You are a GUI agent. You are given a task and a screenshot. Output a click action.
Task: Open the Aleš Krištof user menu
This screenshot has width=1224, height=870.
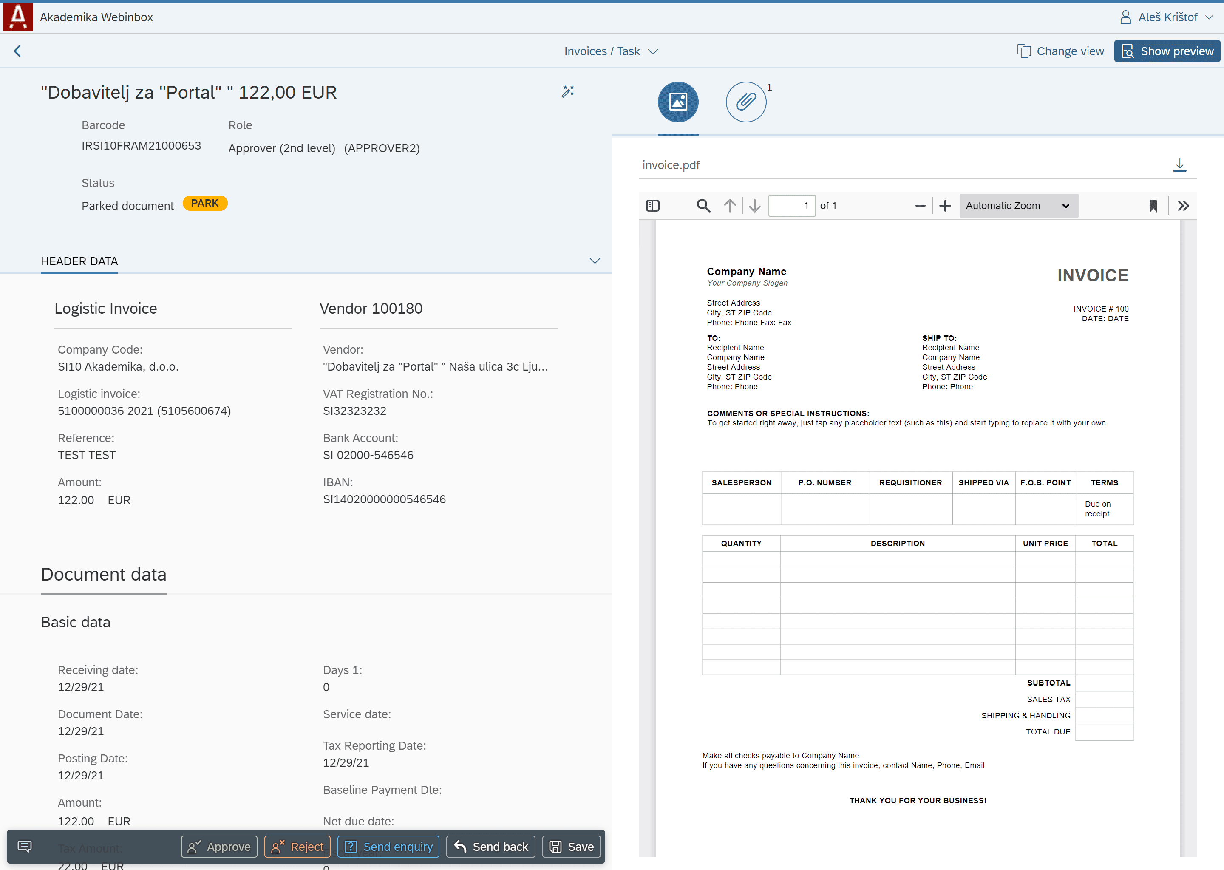pyautogui.click(x=1166, y=17)
